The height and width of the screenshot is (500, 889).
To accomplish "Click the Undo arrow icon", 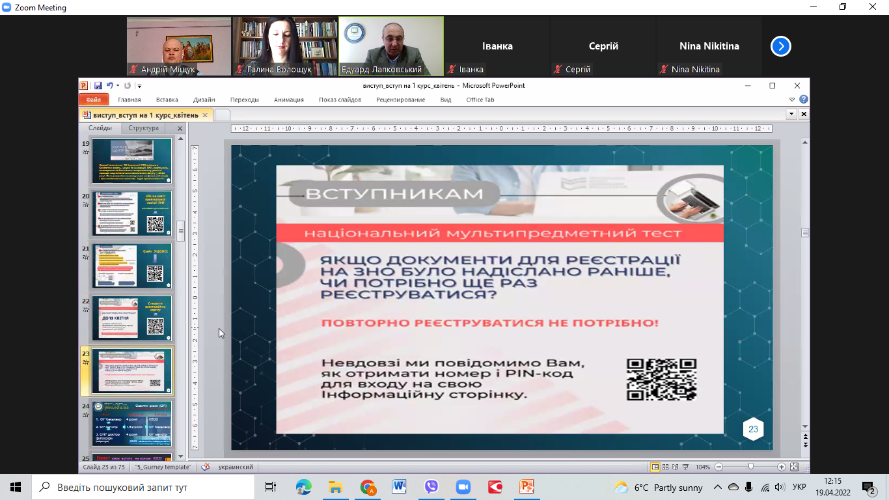I will coord(109,86).
